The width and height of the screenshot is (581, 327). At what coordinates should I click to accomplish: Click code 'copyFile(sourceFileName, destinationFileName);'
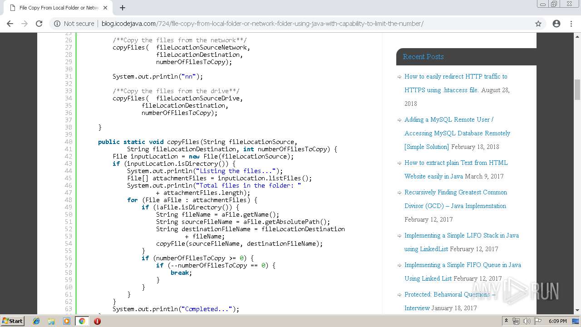(240, 243)
